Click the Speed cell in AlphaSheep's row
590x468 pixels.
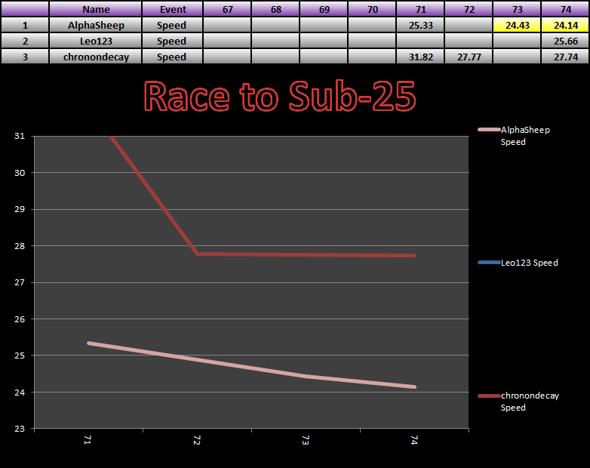(172, 25)
